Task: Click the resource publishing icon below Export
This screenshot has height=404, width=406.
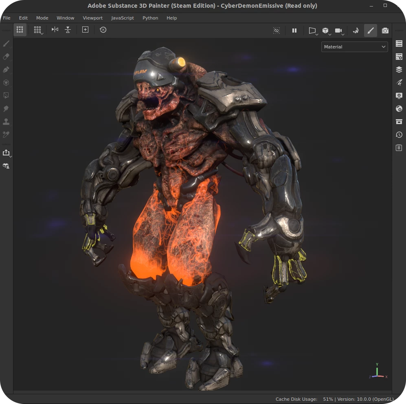Action: click(6, 166)
